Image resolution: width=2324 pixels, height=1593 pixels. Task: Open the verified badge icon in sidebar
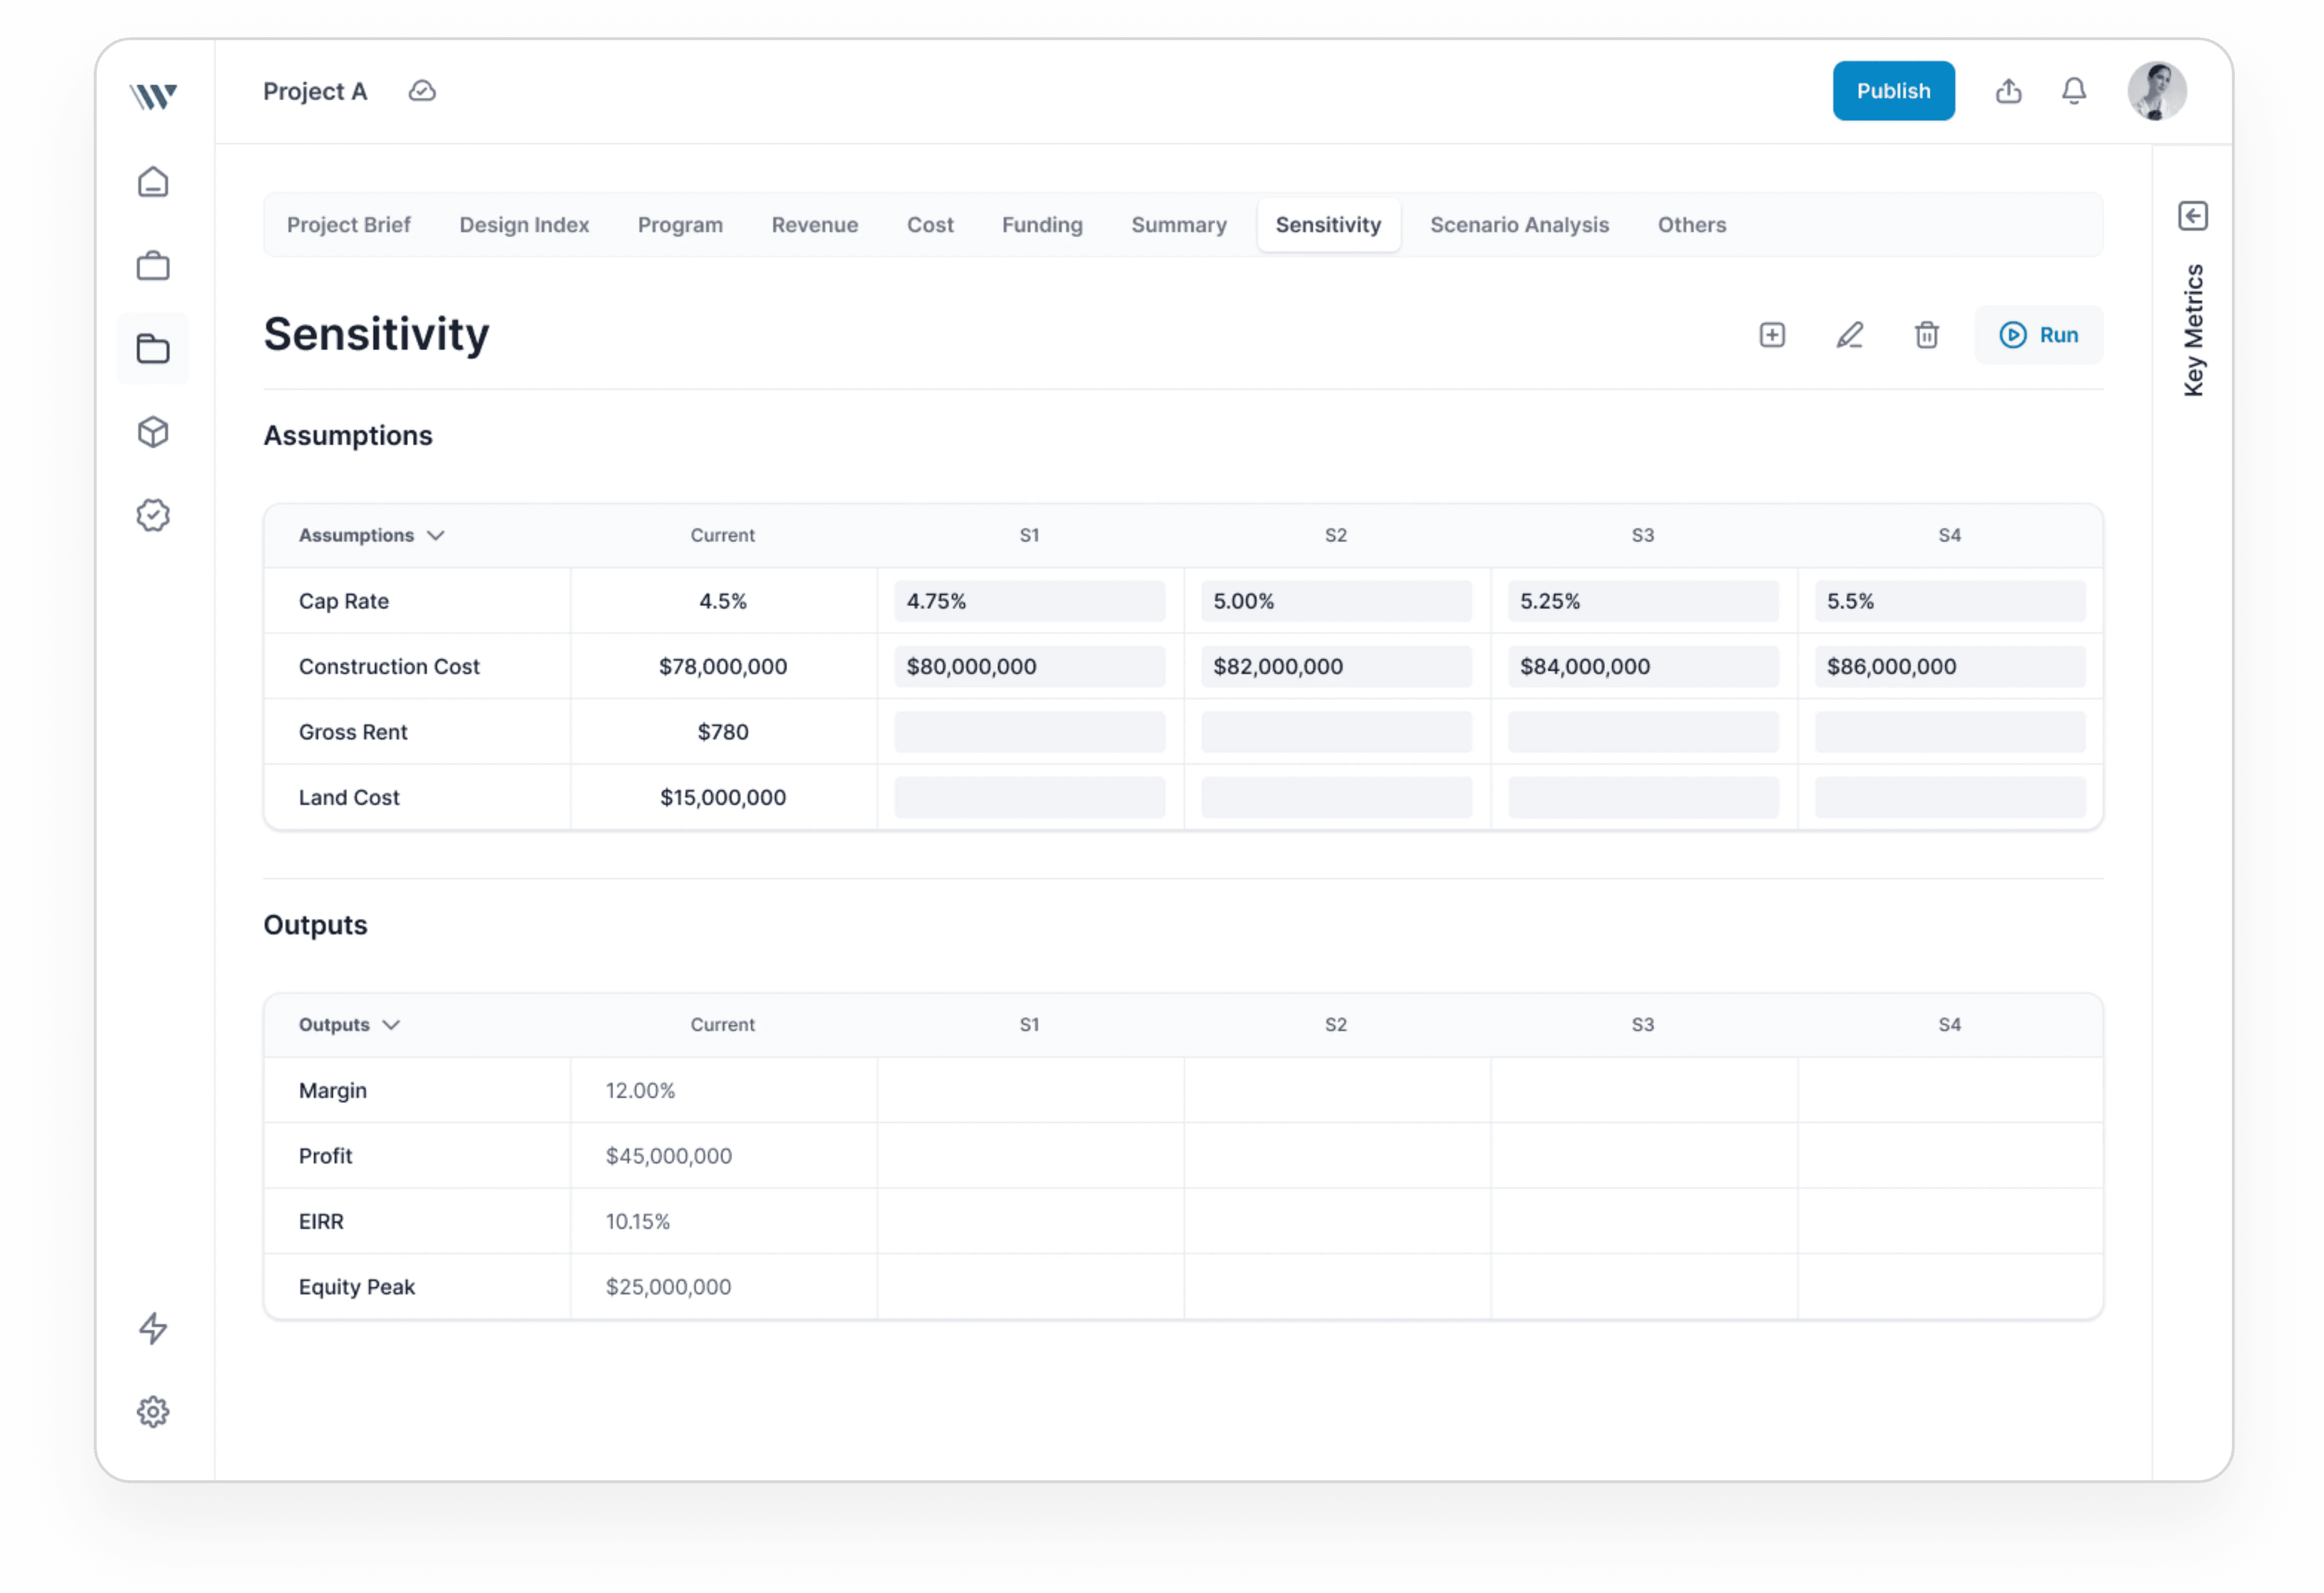153,515
